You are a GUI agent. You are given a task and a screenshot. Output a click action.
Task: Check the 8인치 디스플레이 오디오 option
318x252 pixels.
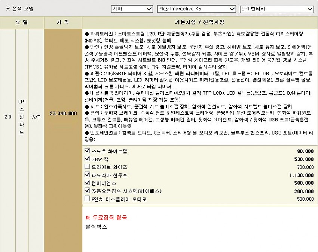(x=88, y=199)
